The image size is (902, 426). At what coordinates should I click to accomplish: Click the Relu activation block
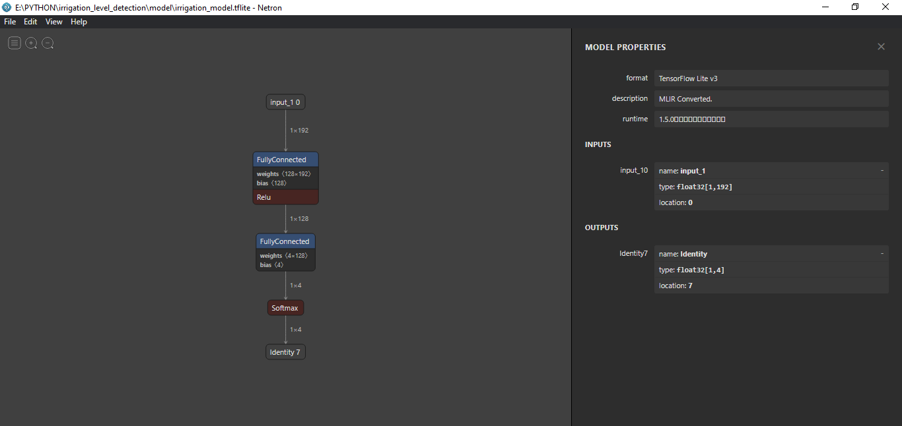tap(285, 197)
